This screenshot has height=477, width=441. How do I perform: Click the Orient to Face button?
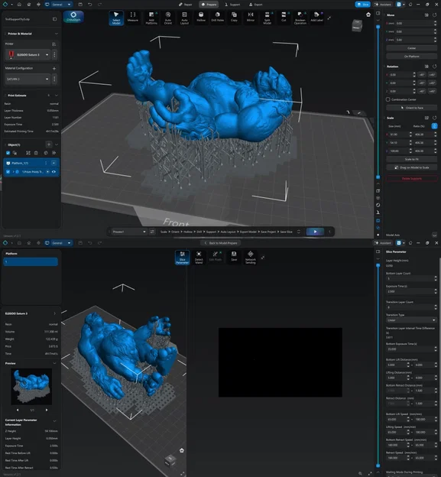[x=411, y=108]
